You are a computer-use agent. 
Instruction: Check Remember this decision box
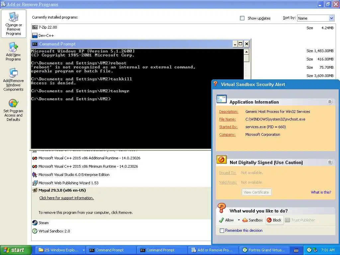pos(222,230)
